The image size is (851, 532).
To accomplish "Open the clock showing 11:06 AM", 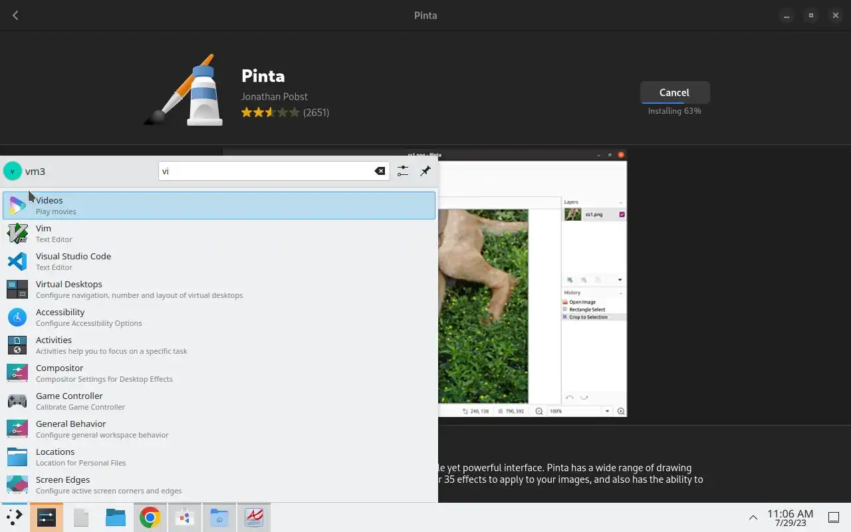I will coord(790,517).
